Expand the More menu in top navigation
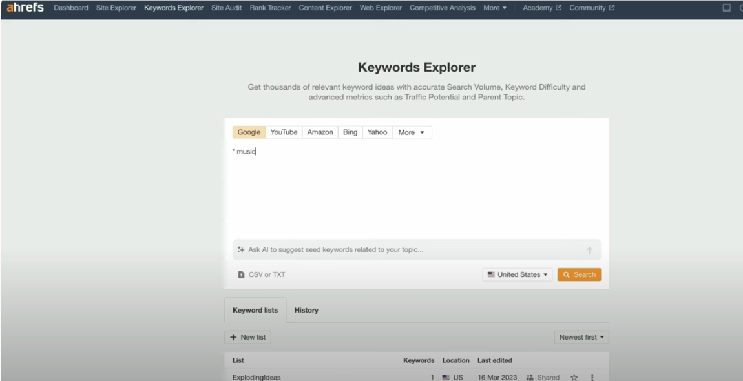 click(x=494, y=8)
